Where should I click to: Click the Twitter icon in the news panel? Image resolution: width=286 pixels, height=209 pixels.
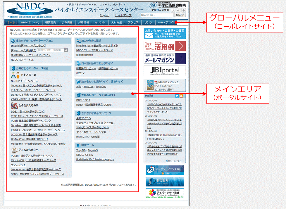(177, 96)
